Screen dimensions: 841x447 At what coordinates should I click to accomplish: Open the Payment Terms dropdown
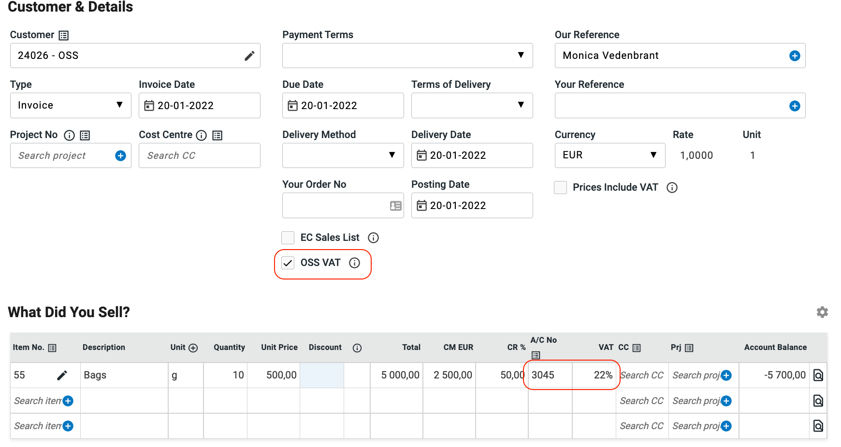(x=407, y=56)
